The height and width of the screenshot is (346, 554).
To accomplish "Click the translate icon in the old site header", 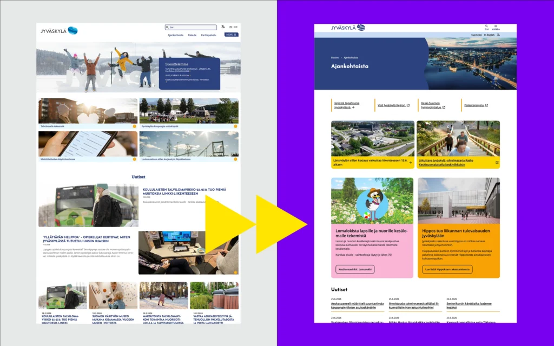I will pos(223,27).
